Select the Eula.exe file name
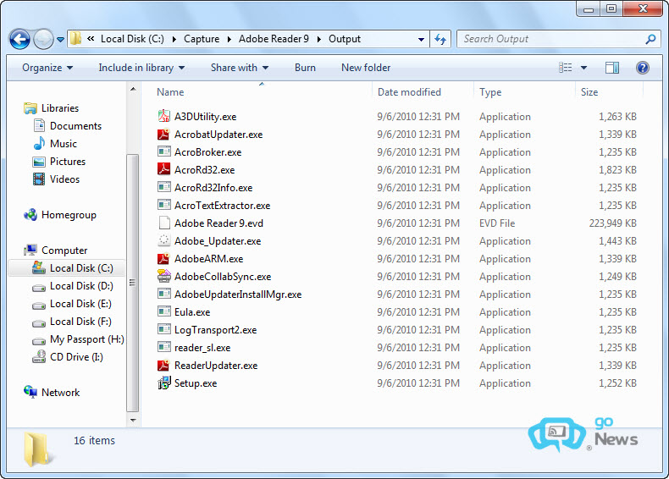669x479 pixels. [192, 312]
